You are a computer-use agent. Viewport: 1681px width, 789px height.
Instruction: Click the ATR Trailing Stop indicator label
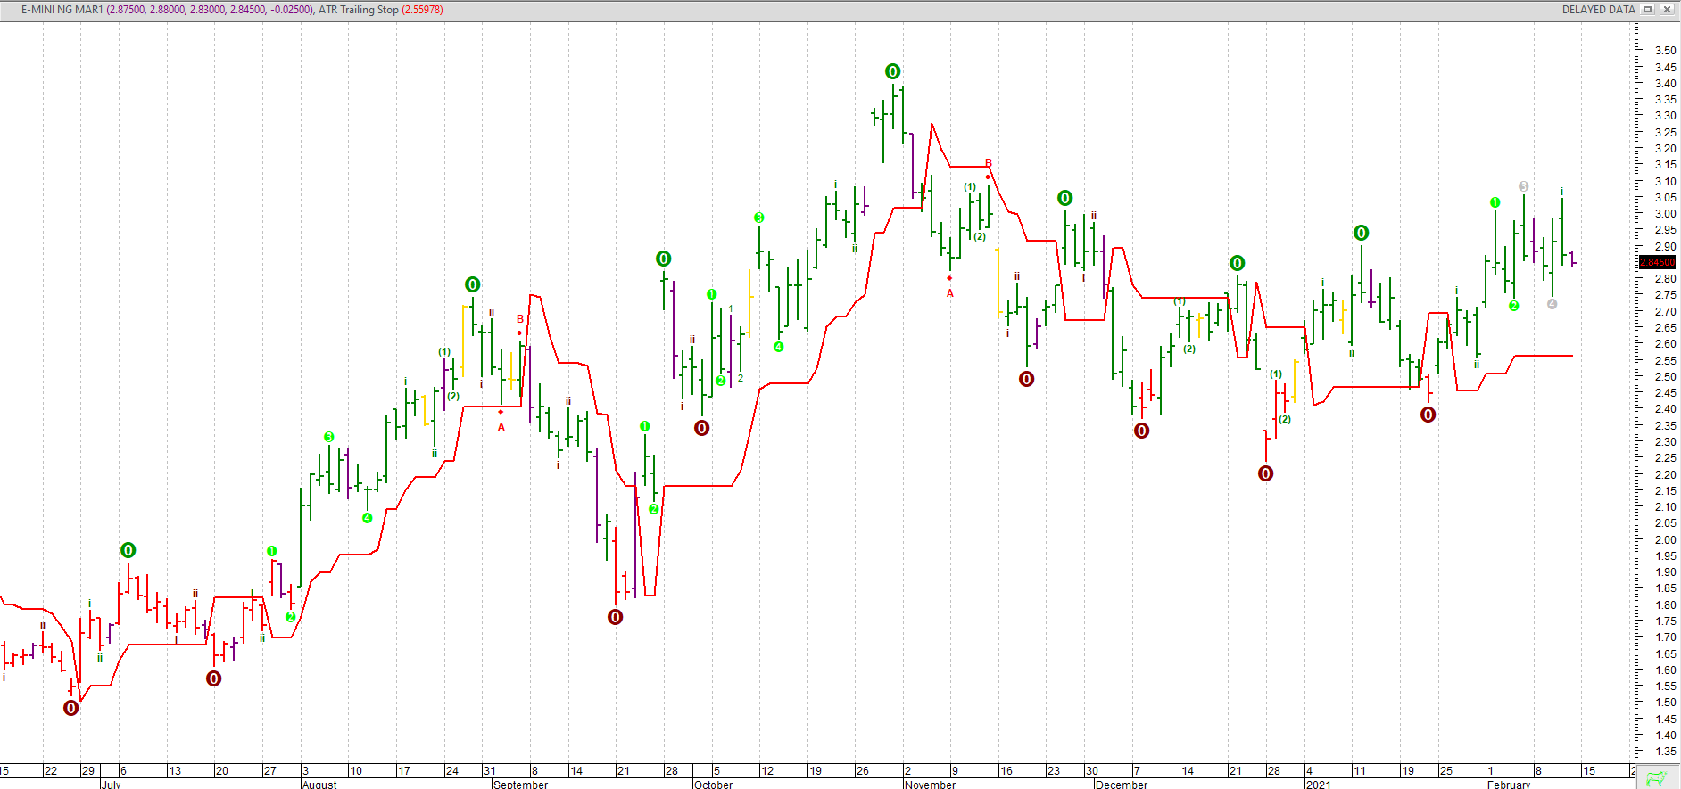click(358, 10)
